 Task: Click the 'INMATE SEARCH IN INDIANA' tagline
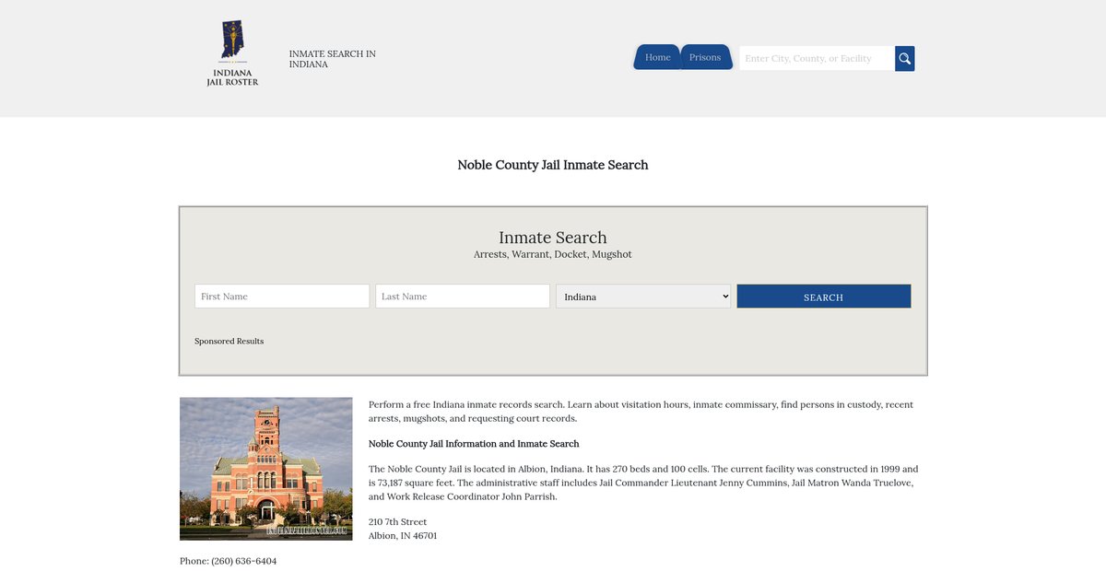[332, 59]
